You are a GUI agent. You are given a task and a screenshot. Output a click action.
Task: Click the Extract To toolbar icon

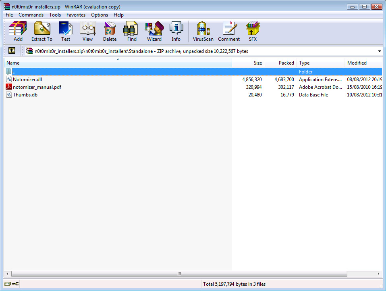42,31
